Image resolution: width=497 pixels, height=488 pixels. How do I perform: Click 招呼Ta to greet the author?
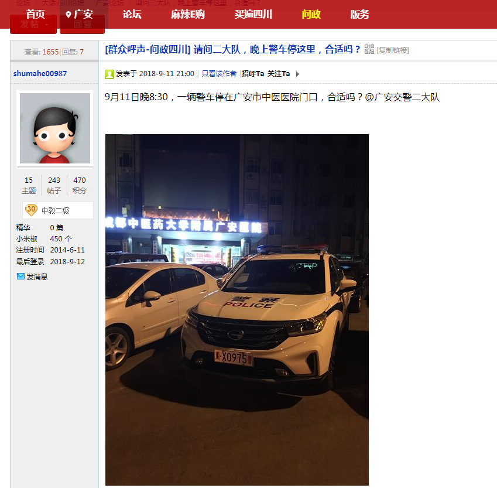pos(253,74)
